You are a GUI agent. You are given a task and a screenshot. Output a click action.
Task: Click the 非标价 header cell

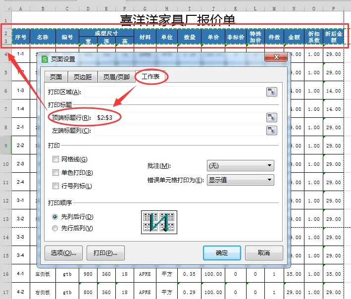(236, 37)
